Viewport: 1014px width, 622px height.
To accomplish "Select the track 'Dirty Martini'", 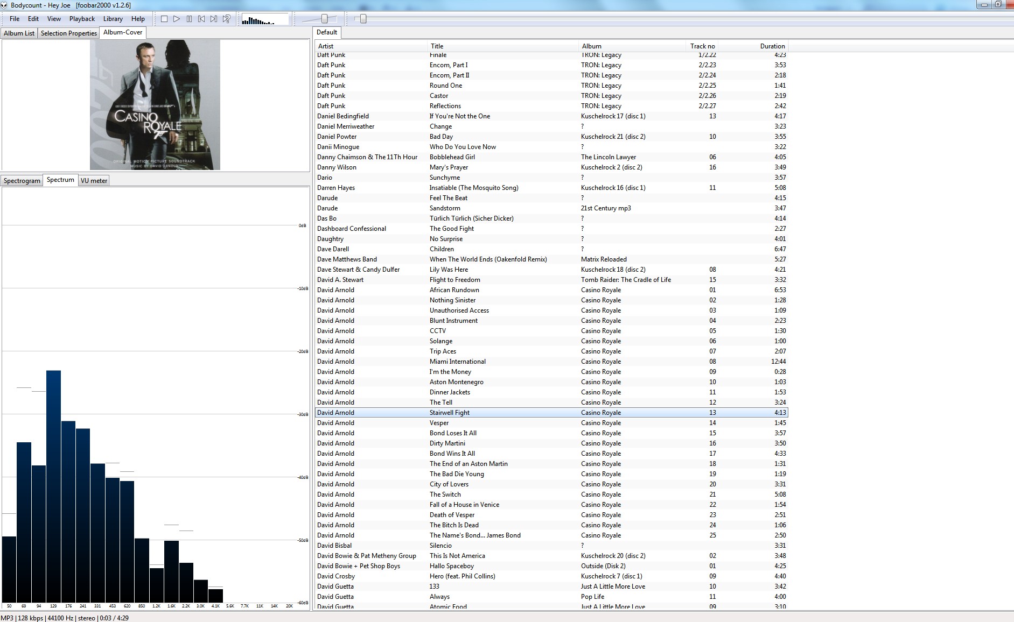I will (x=551, y=443).
